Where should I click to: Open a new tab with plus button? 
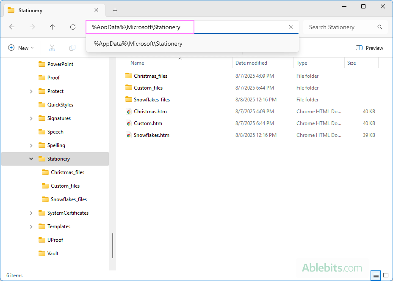115,10
